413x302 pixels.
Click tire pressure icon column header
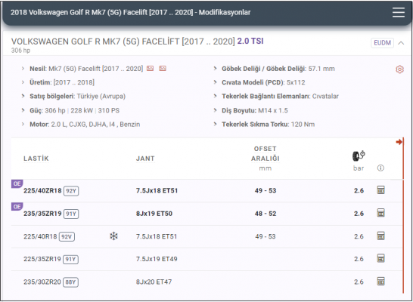point(359,156)
